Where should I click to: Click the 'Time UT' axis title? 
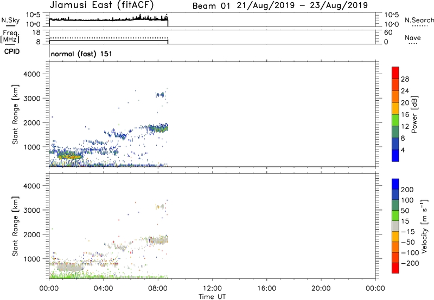pos(212,297)
